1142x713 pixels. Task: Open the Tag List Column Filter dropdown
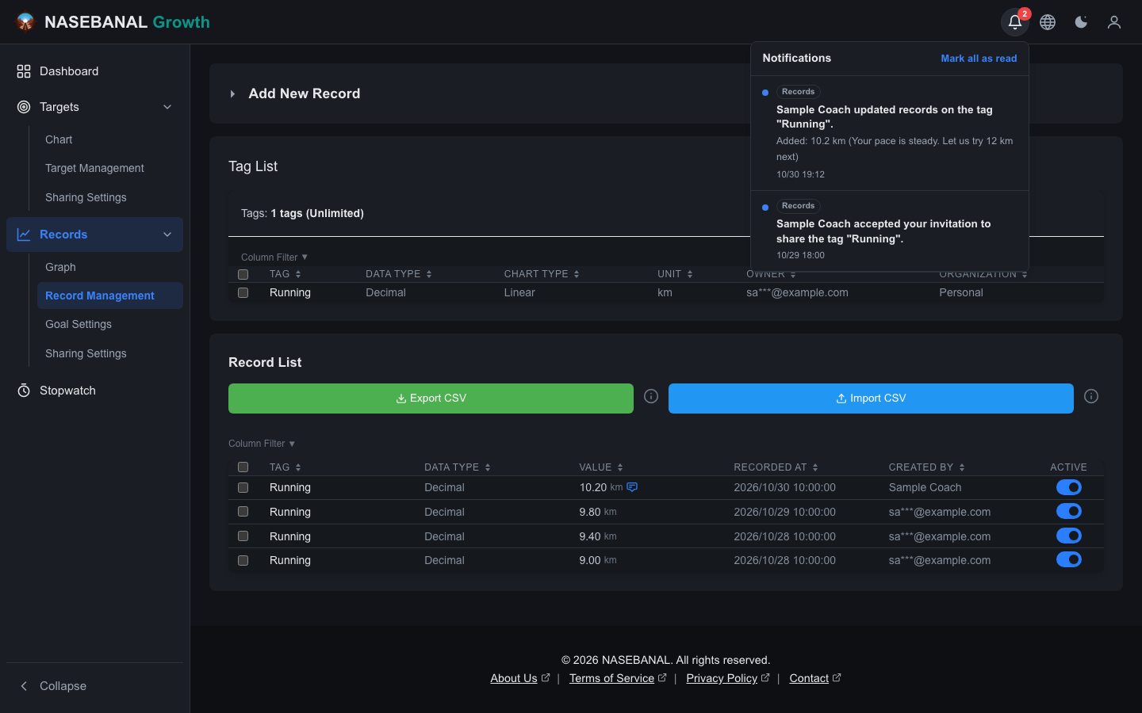point(274,257)
